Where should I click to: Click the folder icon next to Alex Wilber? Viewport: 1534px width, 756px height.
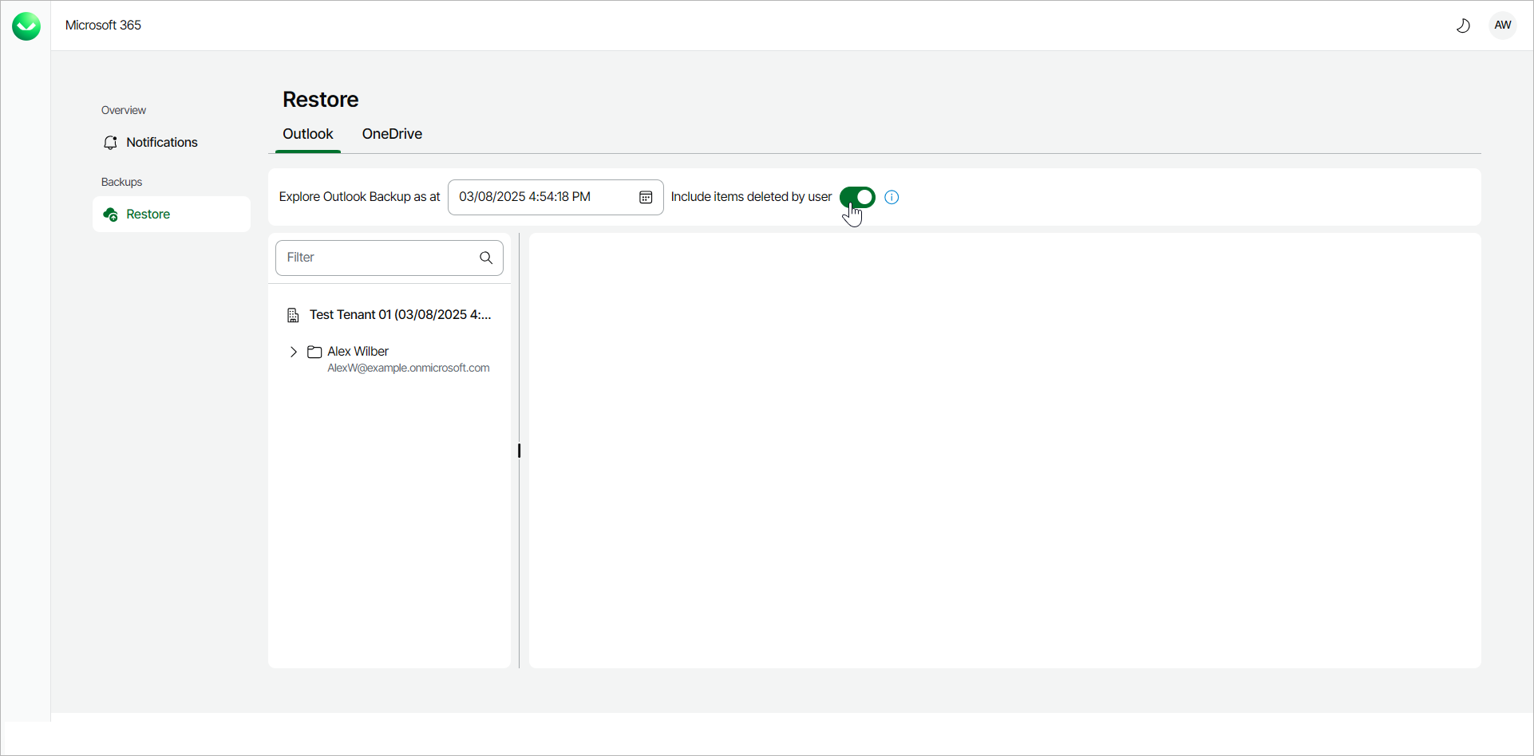(313, 351)
